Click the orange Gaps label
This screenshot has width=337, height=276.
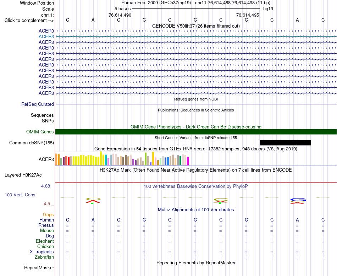click(x=48, y=214)
